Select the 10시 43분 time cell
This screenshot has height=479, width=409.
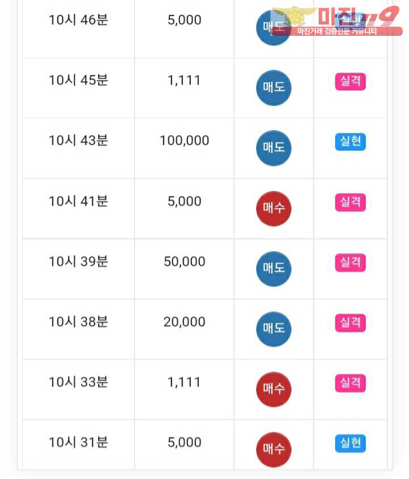(78, 148)
